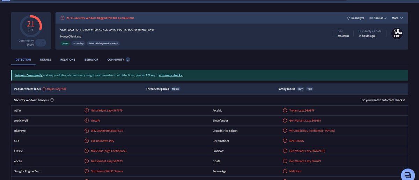Click alert icon in Arctic Wolf row

click(87, 121)
